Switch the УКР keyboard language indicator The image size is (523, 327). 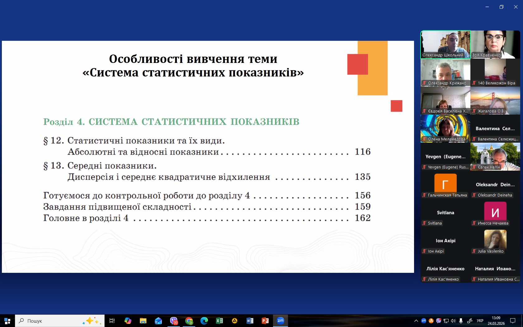[x=480, y=320]
